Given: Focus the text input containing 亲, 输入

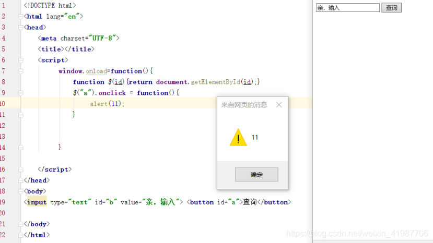Looking at the screenshot, I should tap(348, 8).
